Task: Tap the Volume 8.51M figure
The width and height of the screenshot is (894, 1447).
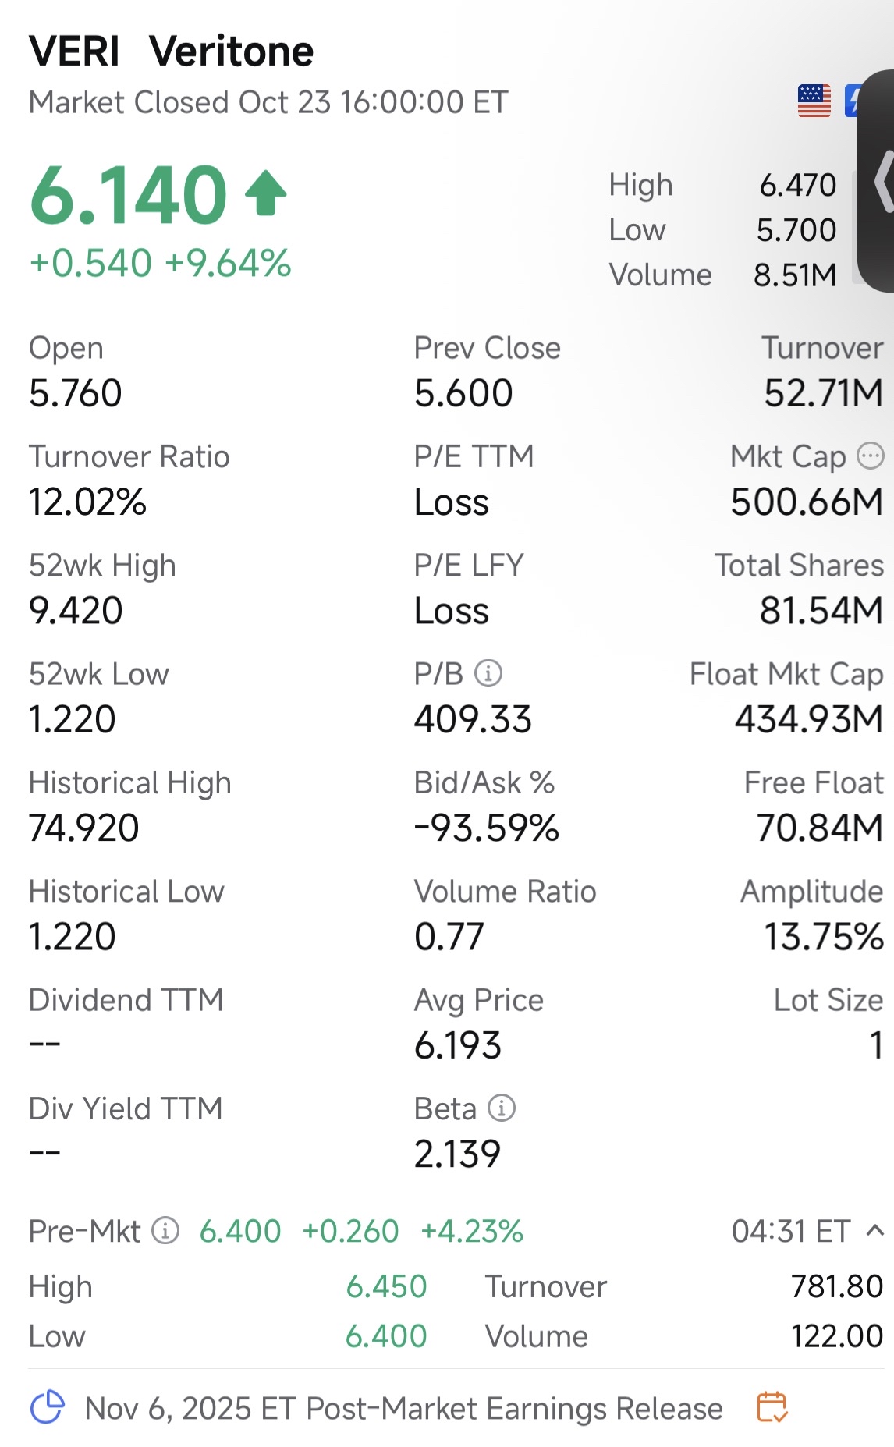Action: (795, 275)
